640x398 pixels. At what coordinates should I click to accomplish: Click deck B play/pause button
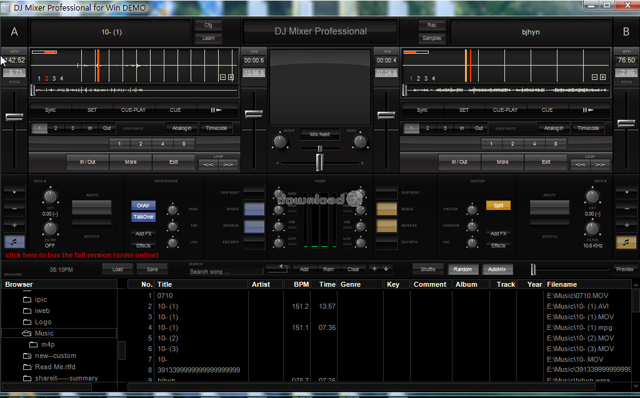point(589,110)
